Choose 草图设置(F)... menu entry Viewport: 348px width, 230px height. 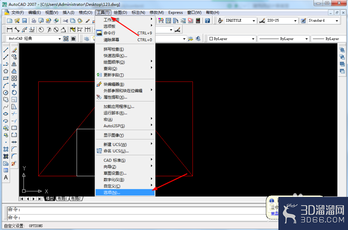click(125, 173)
